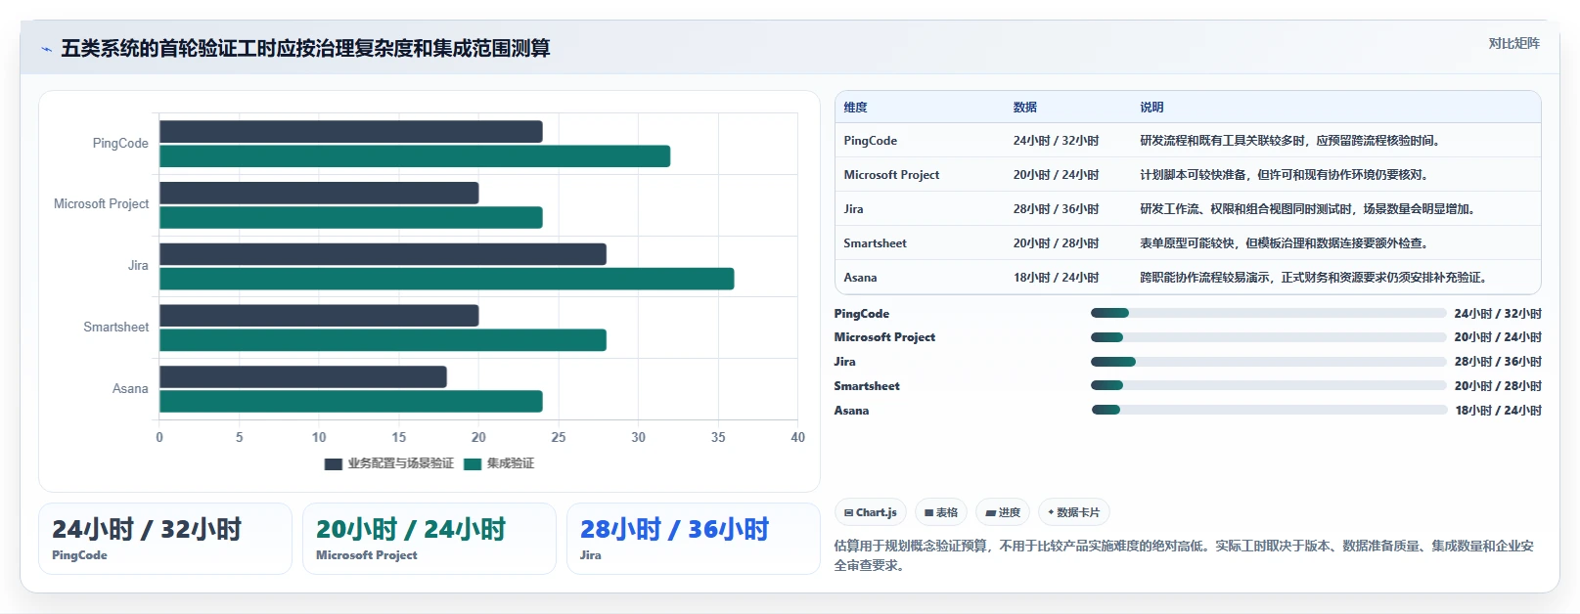The height and width of the screenshot is (614, 1580).
Task: Open the Microsoft Project 20小时 / 24小时 data card
Action: pos(429,539)
